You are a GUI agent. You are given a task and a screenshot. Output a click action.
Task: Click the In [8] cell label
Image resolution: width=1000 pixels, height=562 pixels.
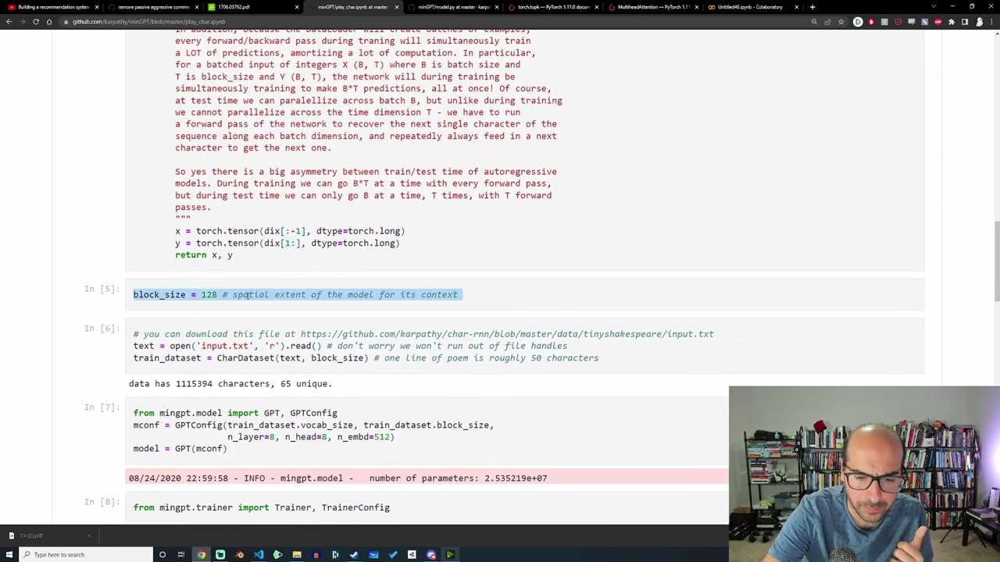[102, 502]
